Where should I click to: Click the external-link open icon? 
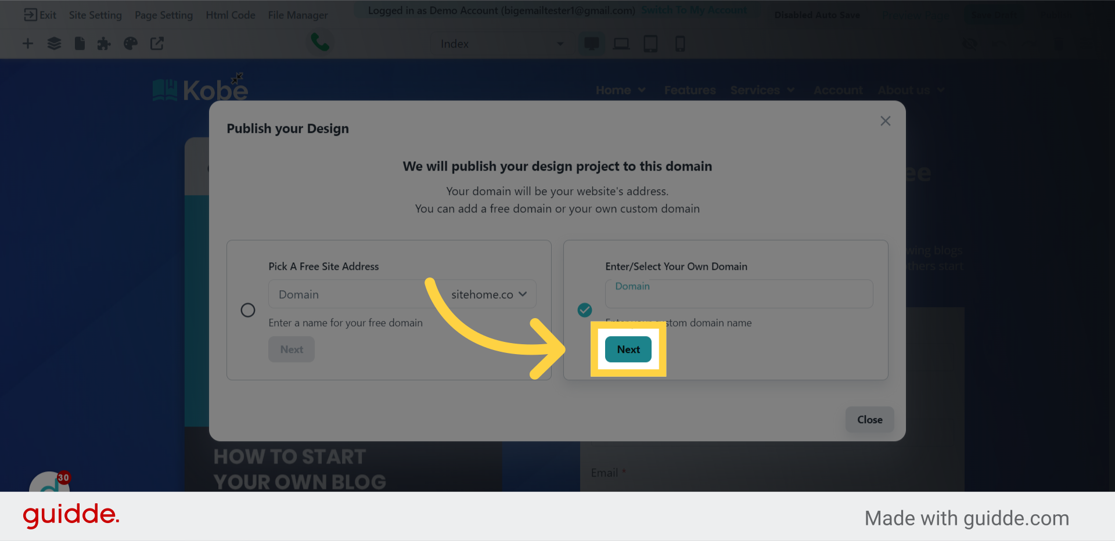click(157, 44)
